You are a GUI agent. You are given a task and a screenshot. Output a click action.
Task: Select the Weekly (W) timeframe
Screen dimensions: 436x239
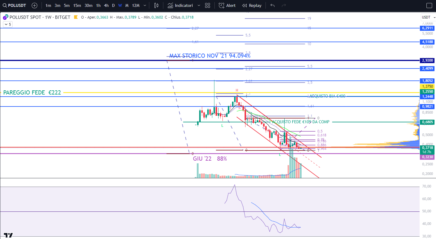120,5
